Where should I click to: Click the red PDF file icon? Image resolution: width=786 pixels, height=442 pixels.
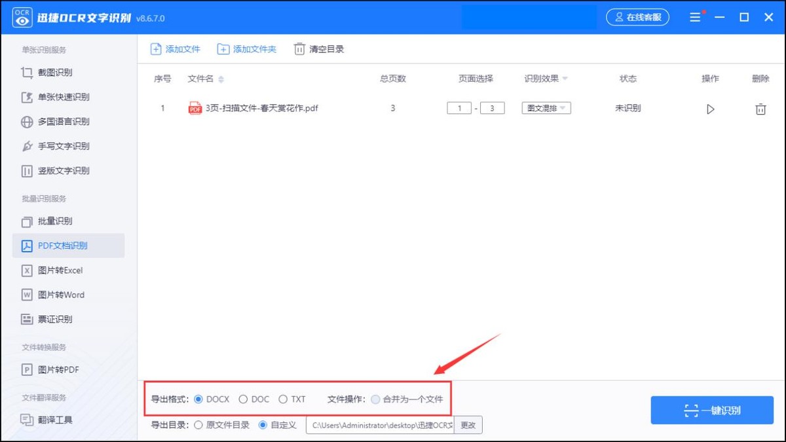point(195,108)
